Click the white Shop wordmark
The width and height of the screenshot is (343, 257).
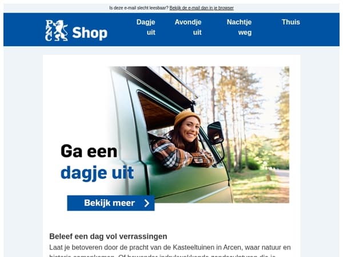tap(90, 33)
